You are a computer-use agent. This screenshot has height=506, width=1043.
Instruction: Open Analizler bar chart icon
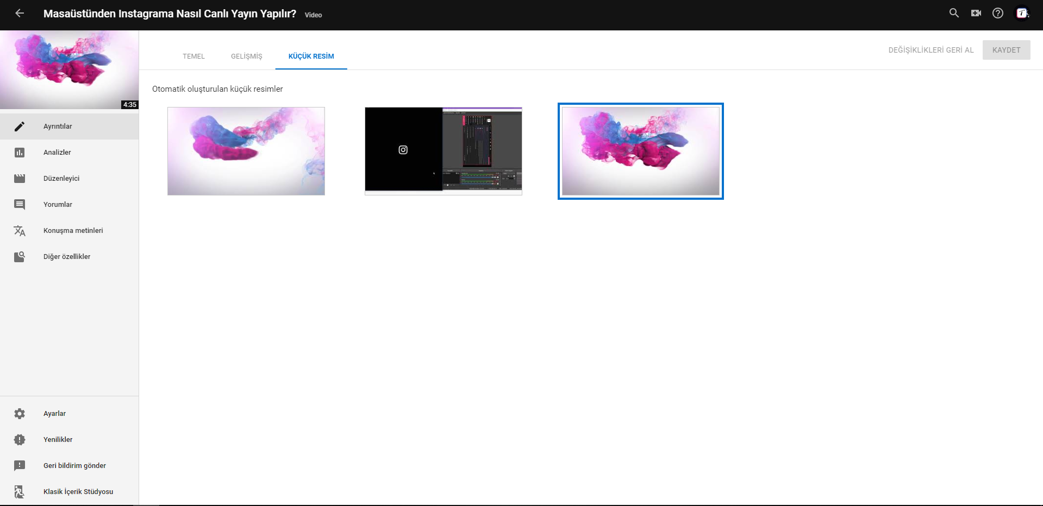click(x=20, y=153)
